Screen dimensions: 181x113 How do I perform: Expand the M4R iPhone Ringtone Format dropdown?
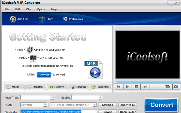click(94, 105)
